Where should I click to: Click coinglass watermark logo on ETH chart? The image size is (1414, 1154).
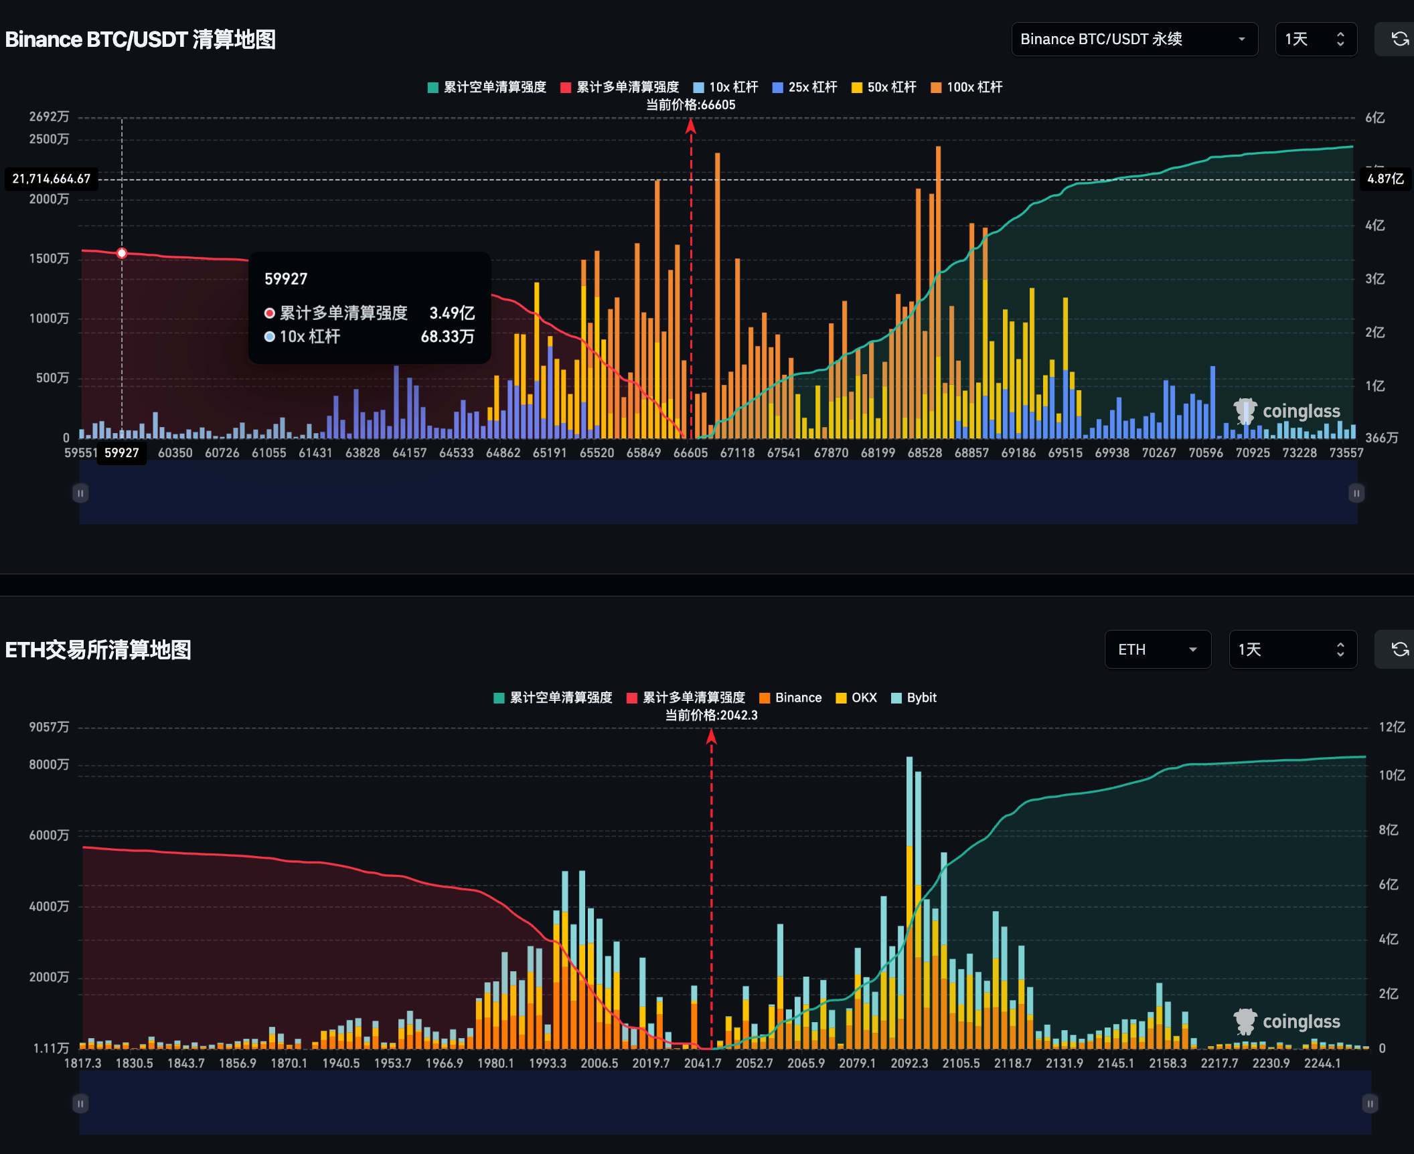(1287, 1021)
